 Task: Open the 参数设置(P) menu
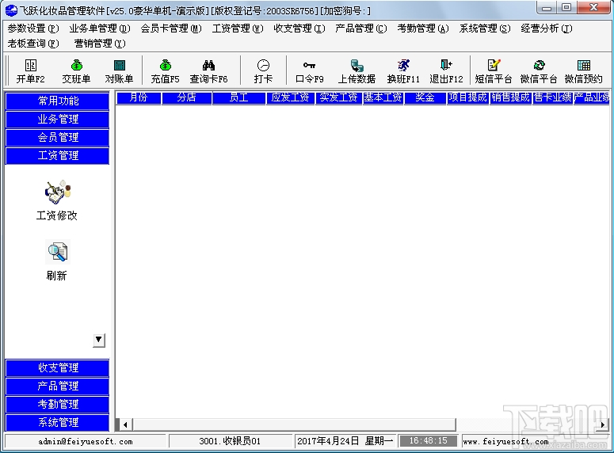33,29
